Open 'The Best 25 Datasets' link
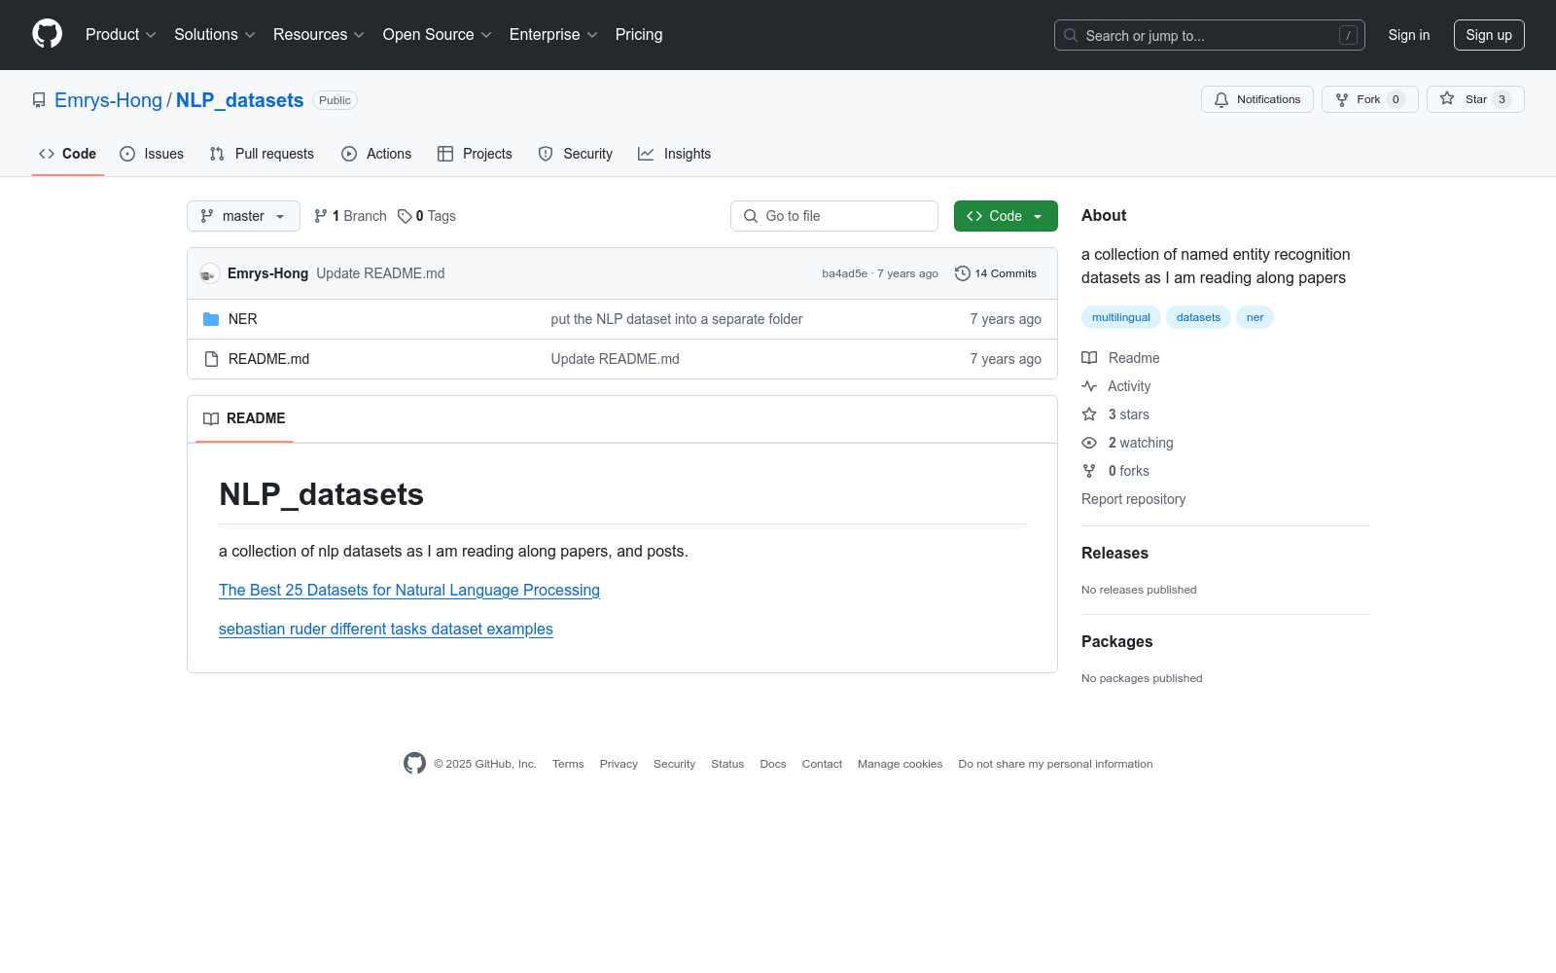 click(x=409, y=591)
